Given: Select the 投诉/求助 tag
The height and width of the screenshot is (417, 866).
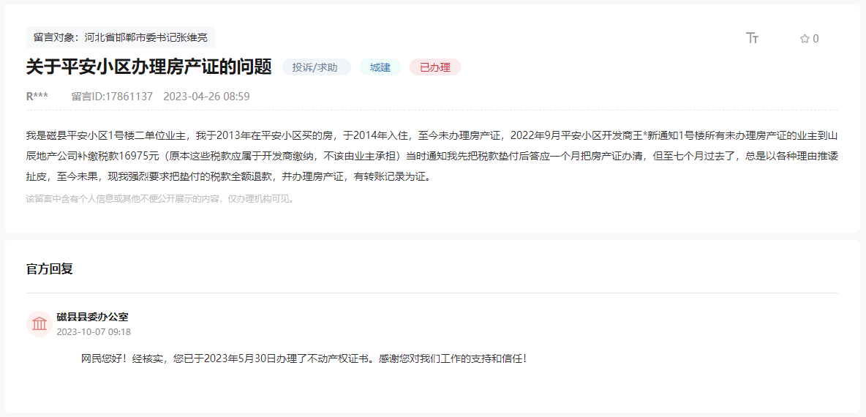Looking at the screenshot, I should pyautogui.click(x=317, y=67).
